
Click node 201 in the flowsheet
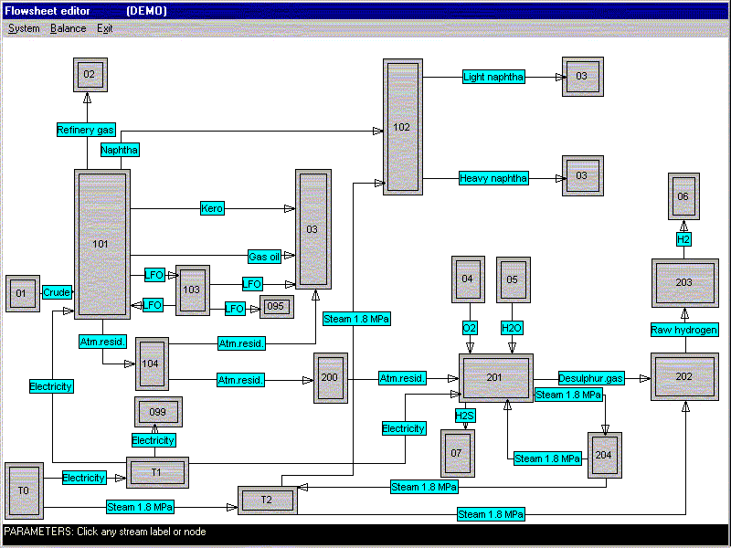tap(495, 378)
